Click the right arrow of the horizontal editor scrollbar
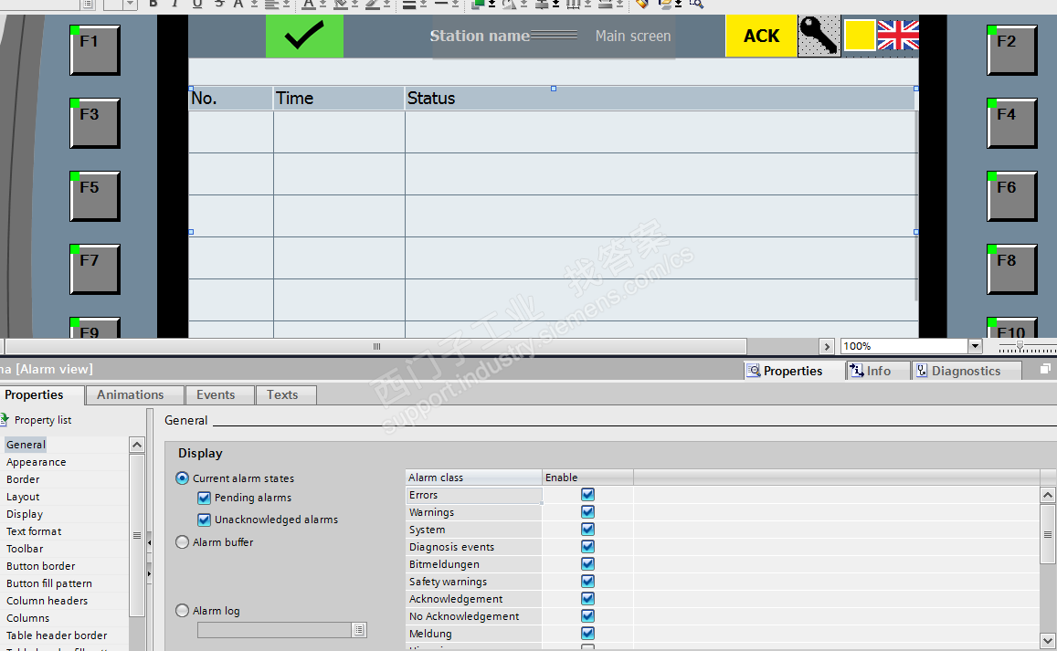 827,346
